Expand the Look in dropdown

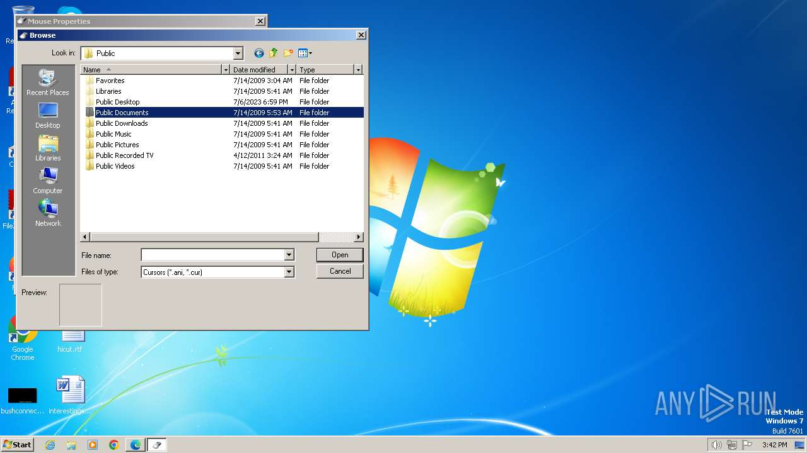click(x=238, y=53)
